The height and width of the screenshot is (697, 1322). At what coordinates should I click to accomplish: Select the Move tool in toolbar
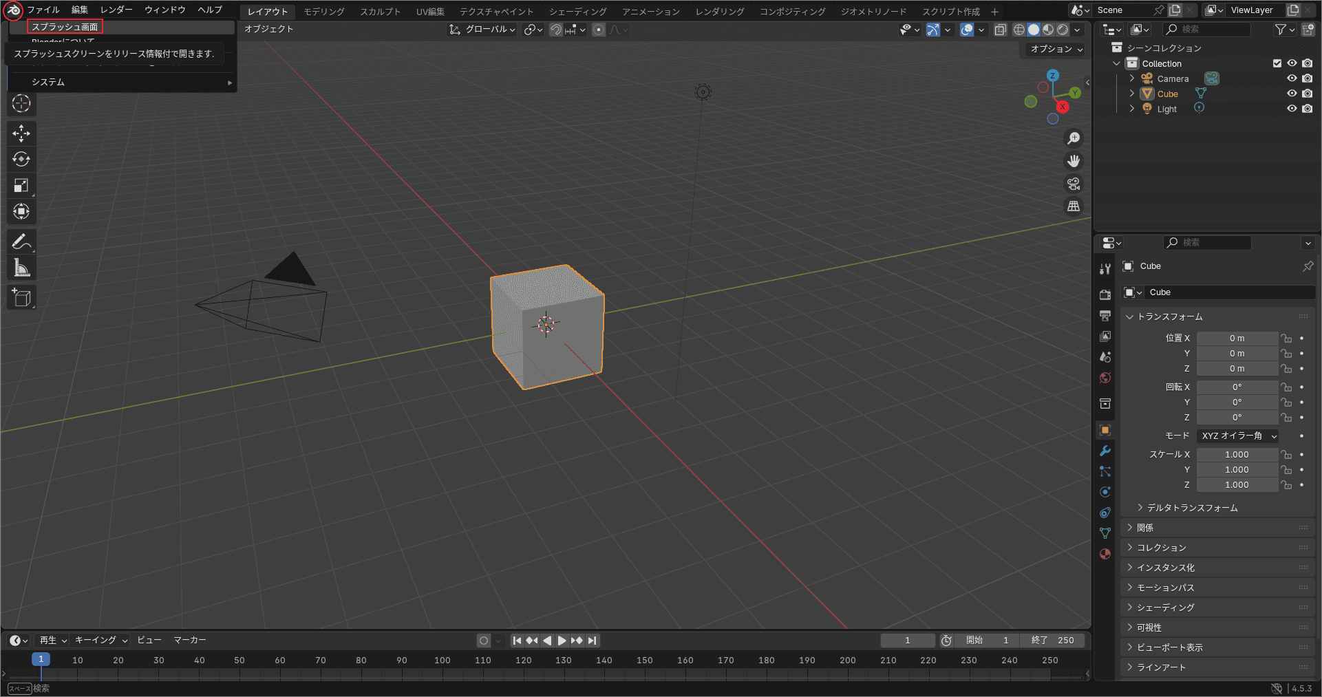[x=21, y=133]
